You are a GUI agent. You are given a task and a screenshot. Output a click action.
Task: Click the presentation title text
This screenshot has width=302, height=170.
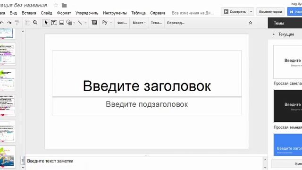coord(23,5)
